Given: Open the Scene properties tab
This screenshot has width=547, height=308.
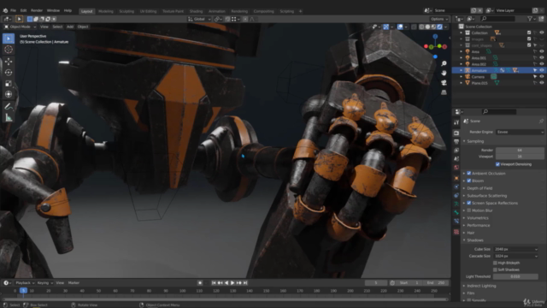Looking at the screenshot, I should pos(456,159).
